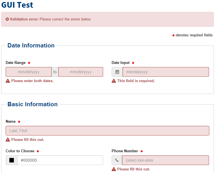Click the red star beside Color to Choose
The image size is (215, 173).
coord(38,151)
